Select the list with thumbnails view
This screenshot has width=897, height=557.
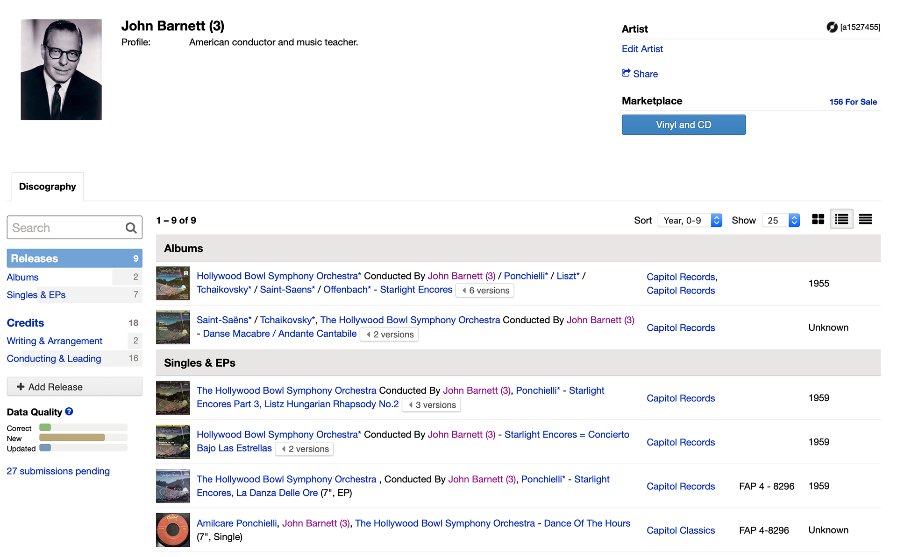coord(841,219)
